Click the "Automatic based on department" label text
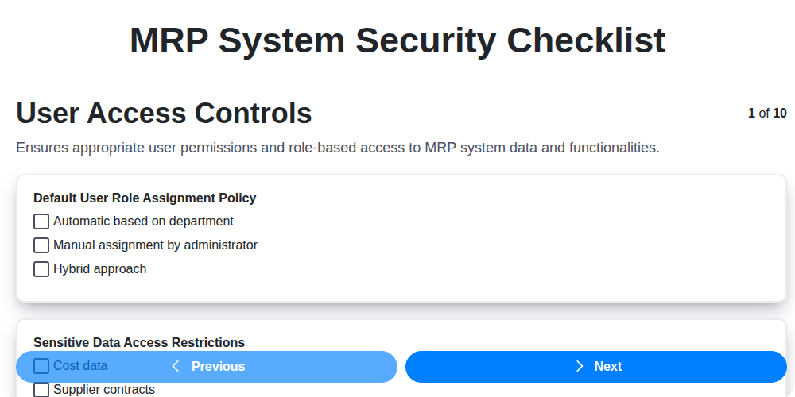This screenshot has width=795, height=397. coord(143,222)
